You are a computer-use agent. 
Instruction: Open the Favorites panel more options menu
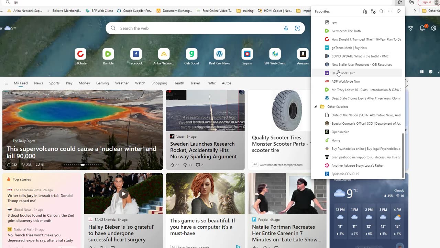pyautogui.click(x=390, y=11)
